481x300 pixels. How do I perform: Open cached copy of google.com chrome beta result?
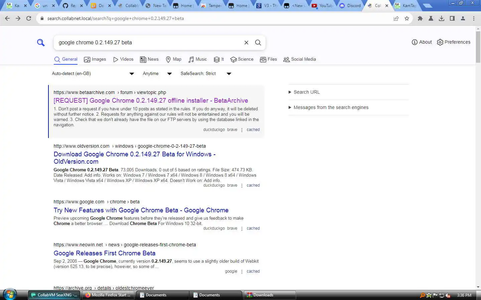click(x=253, y=228)
